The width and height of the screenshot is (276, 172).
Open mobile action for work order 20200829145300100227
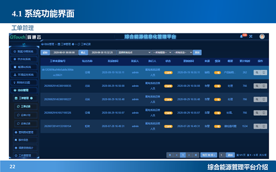[263, 99]
